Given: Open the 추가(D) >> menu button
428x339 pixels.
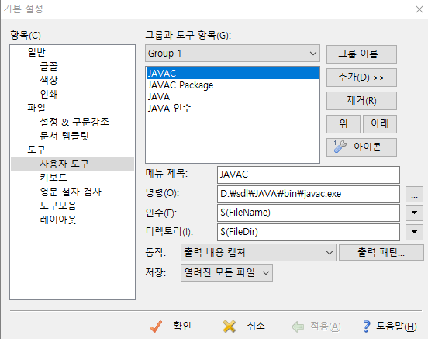Looking at the screenshot, I should pos(361,78).
